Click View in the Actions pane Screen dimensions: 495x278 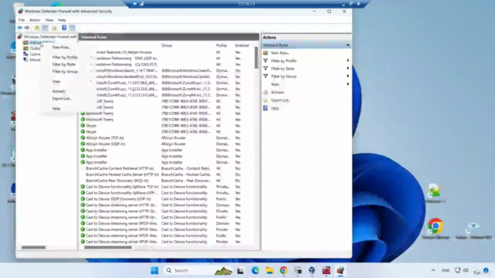pyautogui.click(x=275, y=84)
